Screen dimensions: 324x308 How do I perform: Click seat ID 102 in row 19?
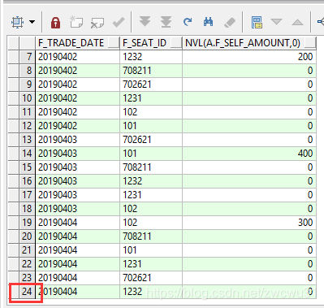click(x=130, y=223)
